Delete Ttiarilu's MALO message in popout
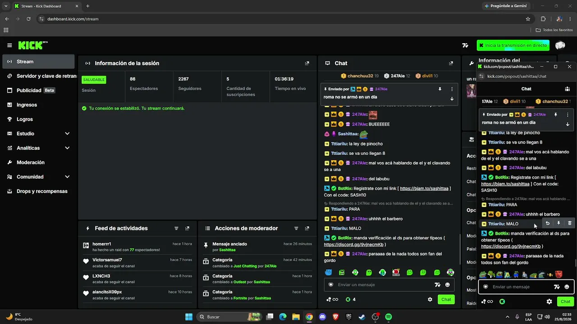This screenshot has height=324, width=577. tap(570, 223)
